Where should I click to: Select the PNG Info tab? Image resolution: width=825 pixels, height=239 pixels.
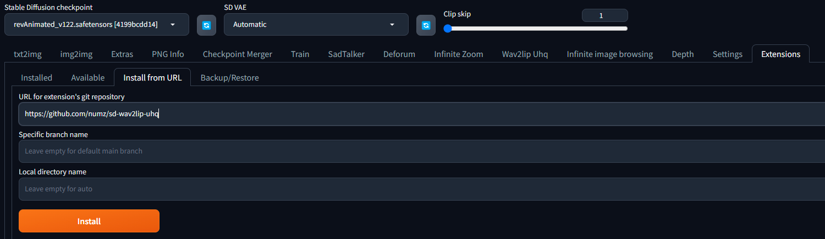tap(168, 54)
